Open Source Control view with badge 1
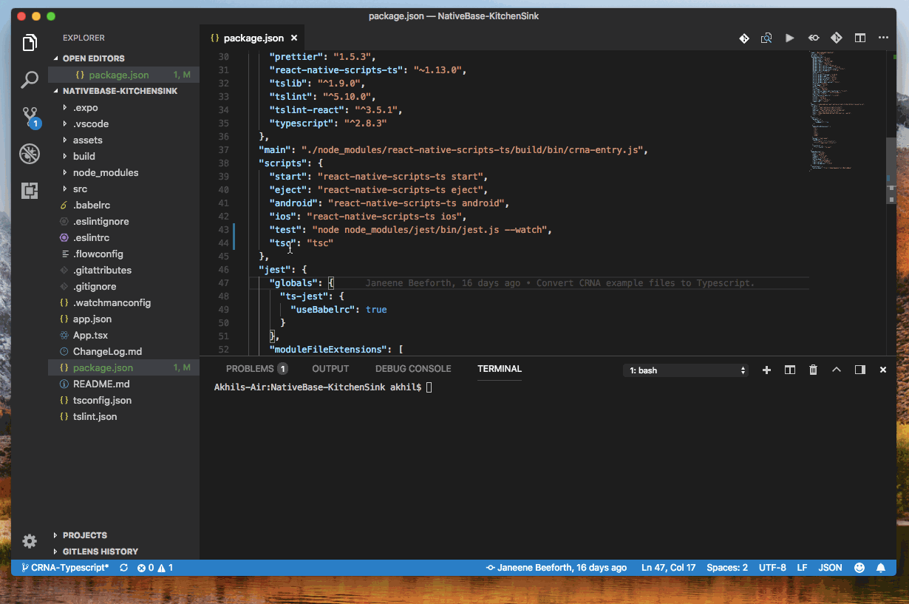Image resolution: width=909 pixels, height=604 pixels. click(30, 117)
